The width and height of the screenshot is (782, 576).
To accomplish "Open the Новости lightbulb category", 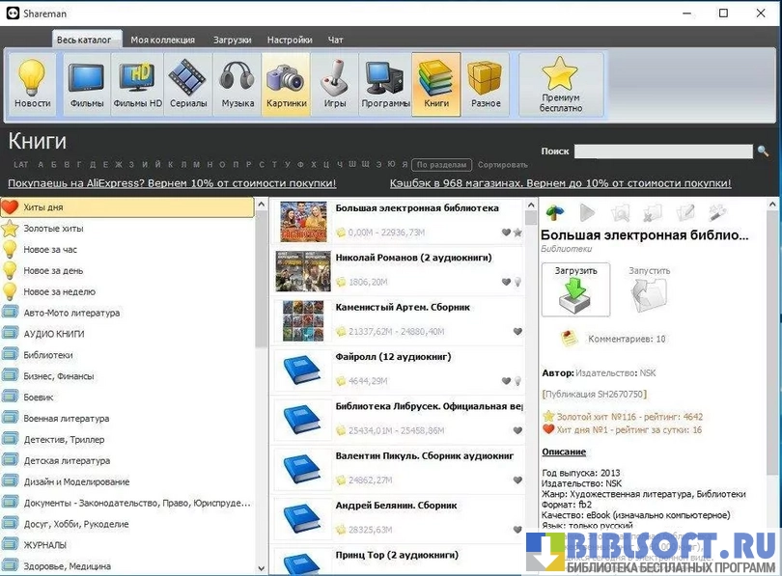I will tap(33, 84).
